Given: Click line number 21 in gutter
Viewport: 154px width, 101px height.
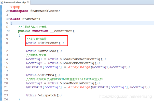Looking at the screenshot, I should click(x=6, y=87).
